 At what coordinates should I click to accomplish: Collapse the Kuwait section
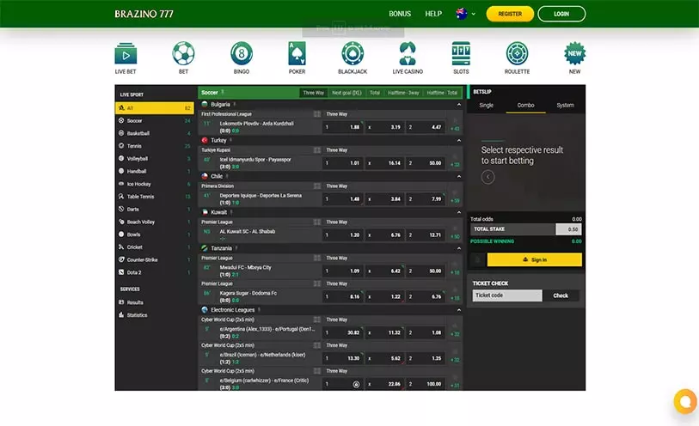click(x=459, y=212)
